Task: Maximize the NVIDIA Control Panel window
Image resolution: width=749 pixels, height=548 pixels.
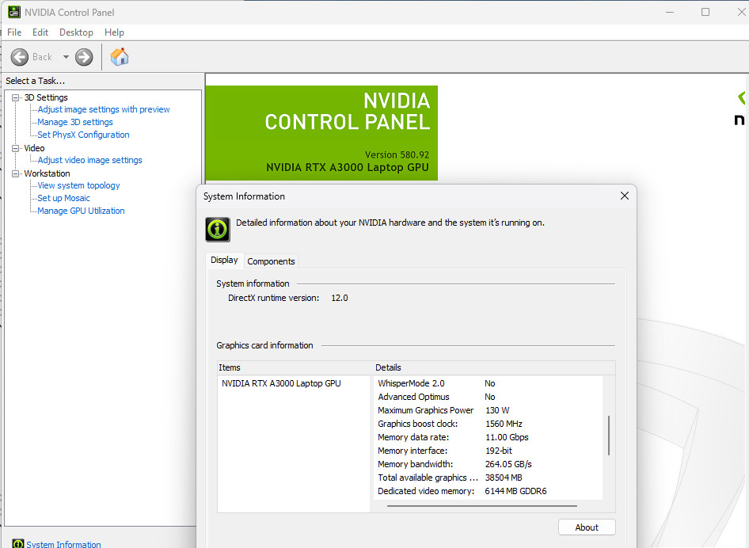Action: tap(705, 12)
